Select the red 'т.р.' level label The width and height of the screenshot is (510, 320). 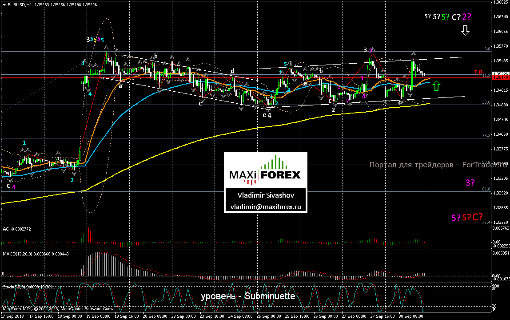coord(478,72)
